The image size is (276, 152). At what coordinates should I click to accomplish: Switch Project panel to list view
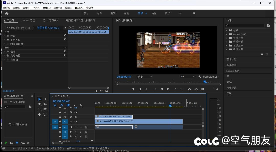pyautogui.click(x=11, y=143)
